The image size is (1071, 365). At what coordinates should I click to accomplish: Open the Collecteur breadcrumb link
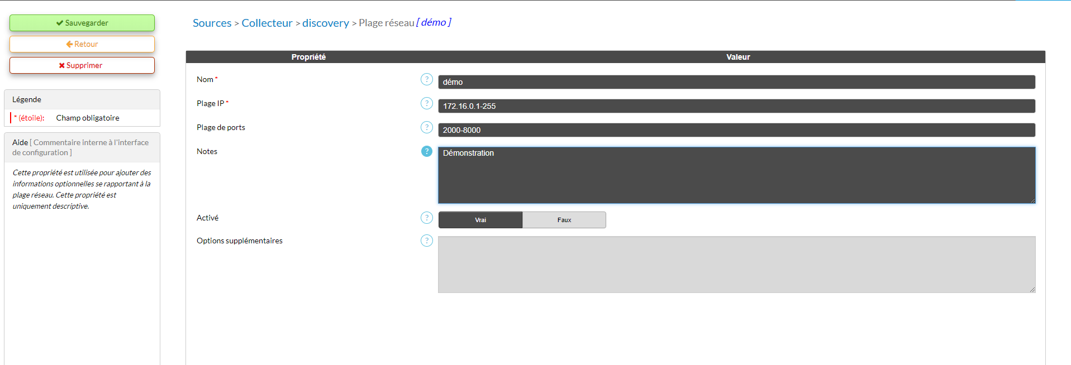pos(266,23)
